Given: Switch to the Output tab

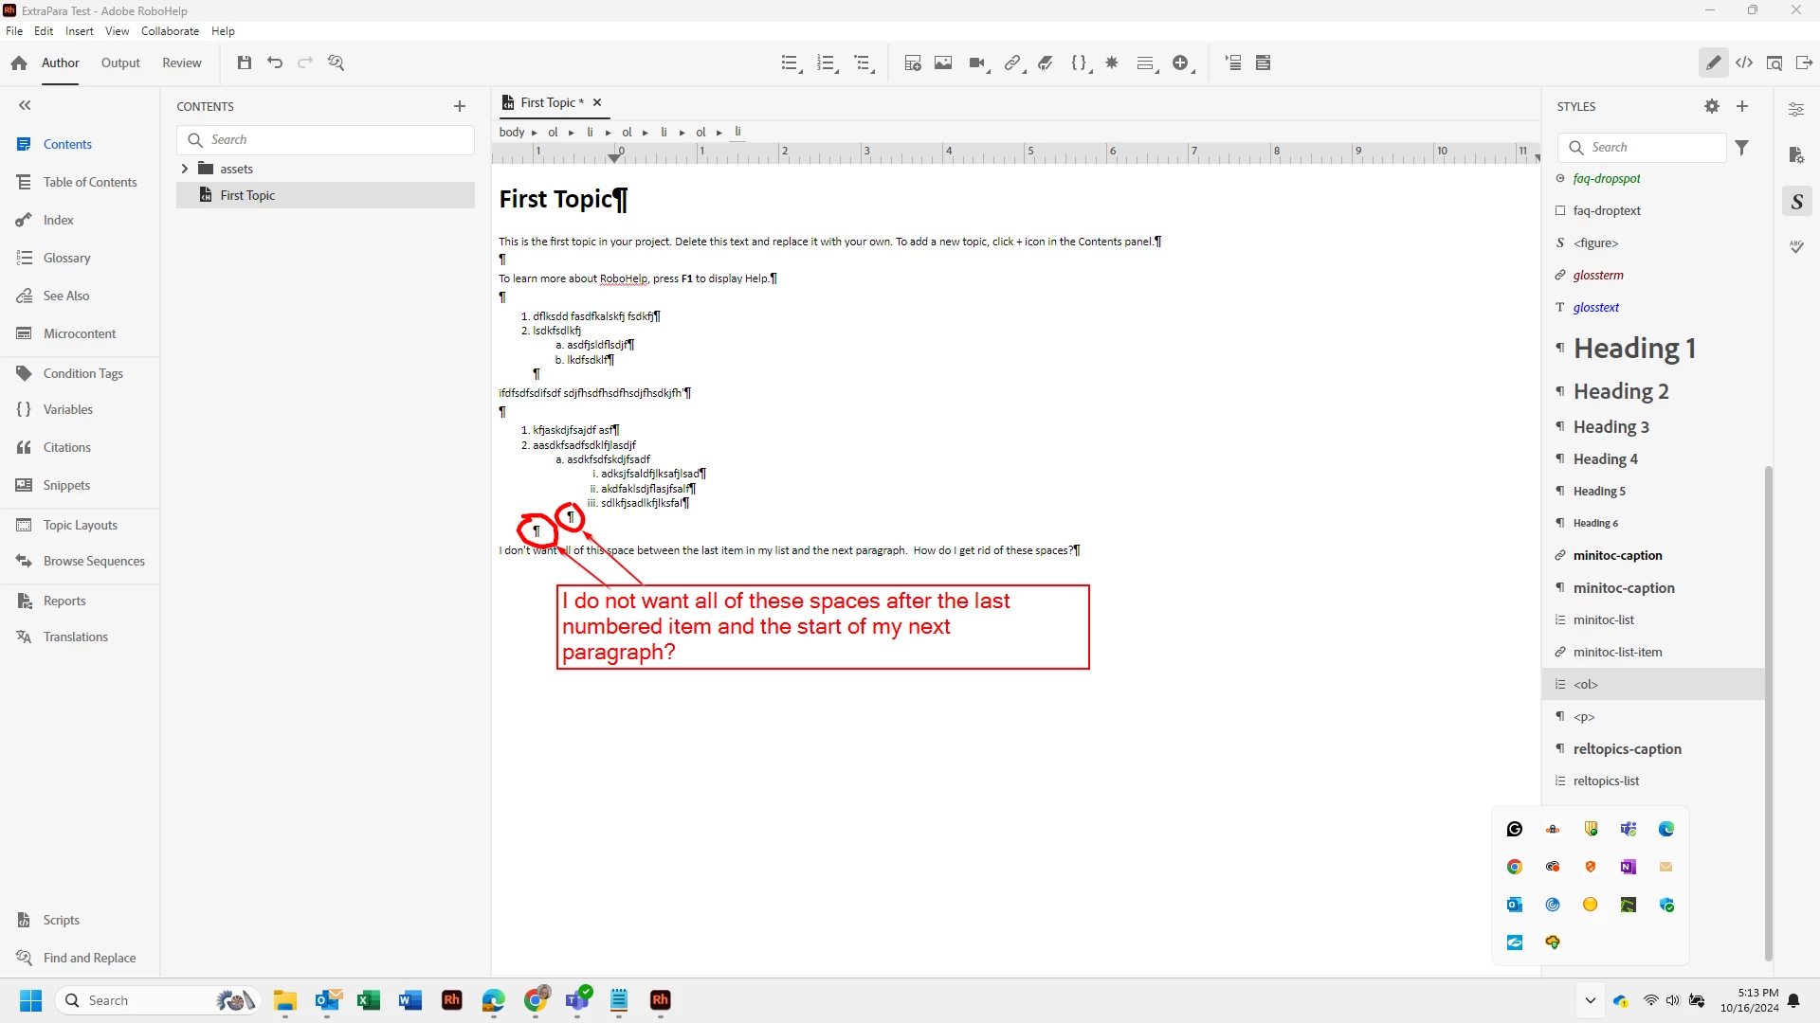Looking at the screenshot, I should [120, 63].
